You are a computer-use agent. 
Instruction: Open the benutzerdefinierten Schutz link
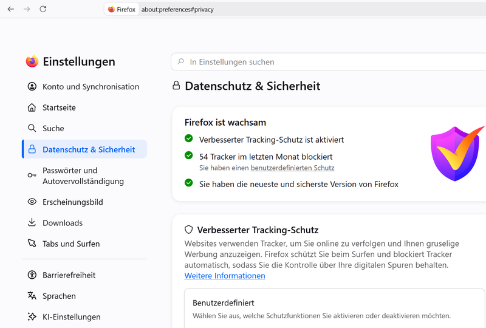pos(292,168)
